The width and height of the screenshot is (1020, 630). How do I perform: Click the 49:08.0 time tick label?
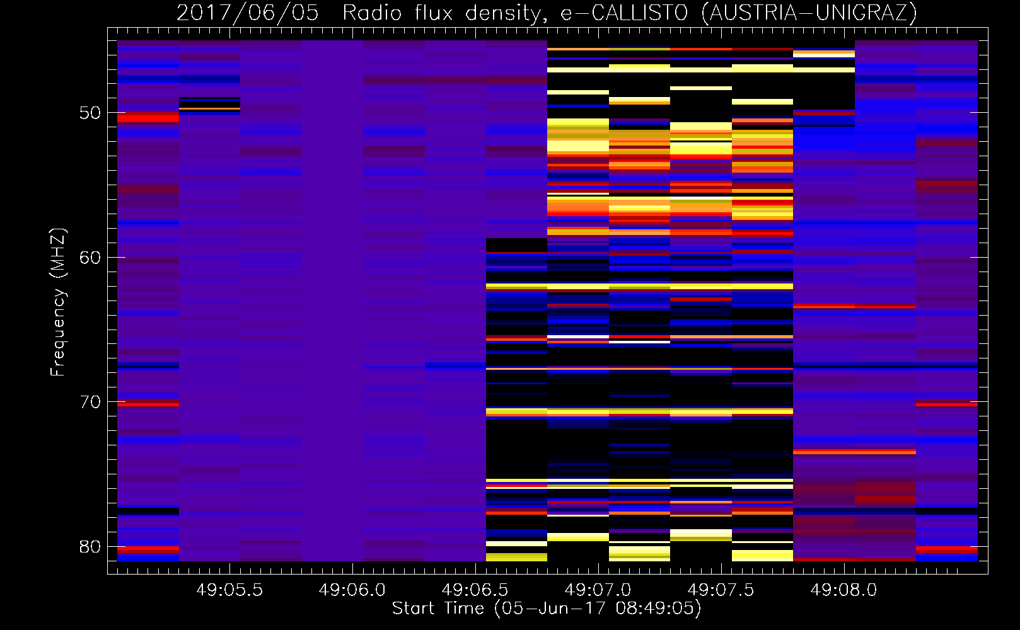[844, 590]
